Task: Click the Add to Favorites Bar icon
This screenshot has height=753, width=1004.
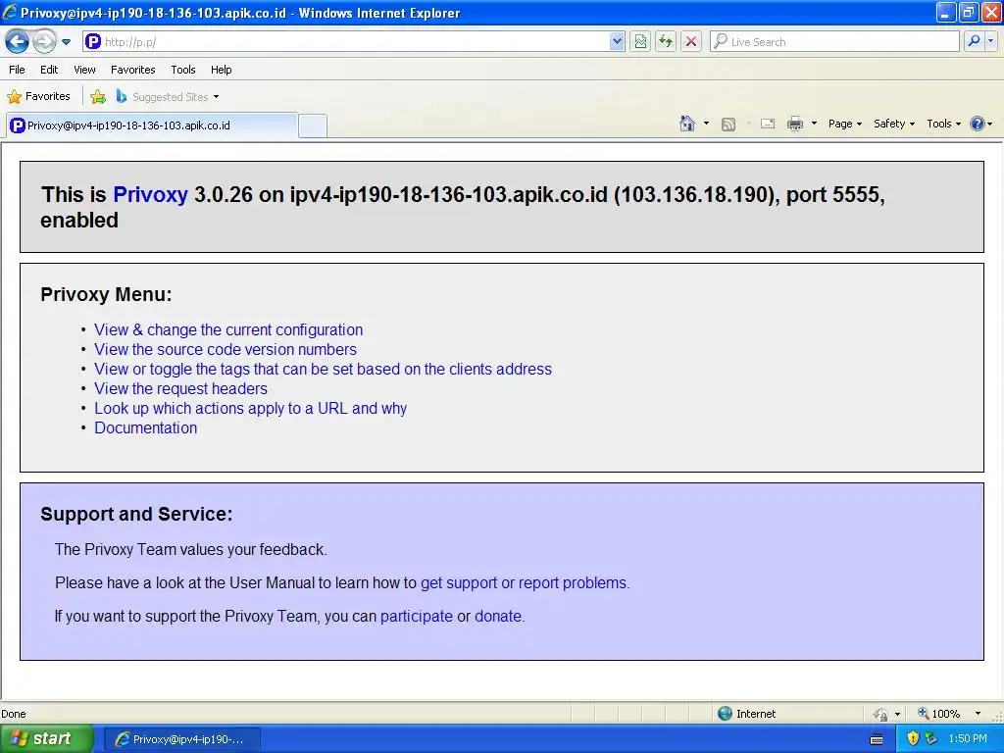Action: (98, 97)
